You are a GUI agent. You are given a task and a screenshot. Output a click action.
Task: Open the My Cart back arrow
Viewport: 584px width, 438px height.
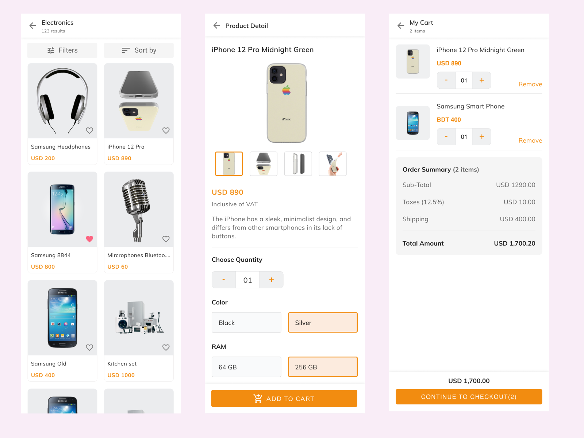[400, 26]
